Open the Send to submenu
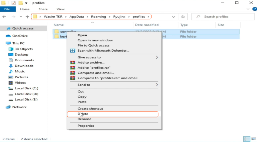 (114, 85)
